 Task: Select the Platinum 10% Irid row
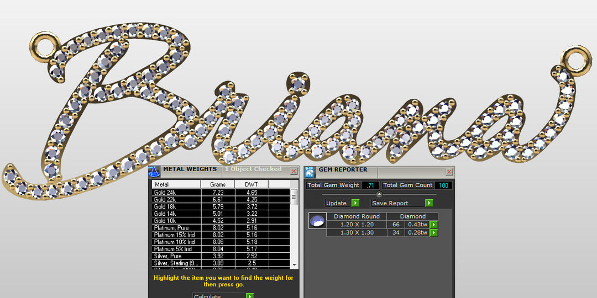click(x=221, y=242)
